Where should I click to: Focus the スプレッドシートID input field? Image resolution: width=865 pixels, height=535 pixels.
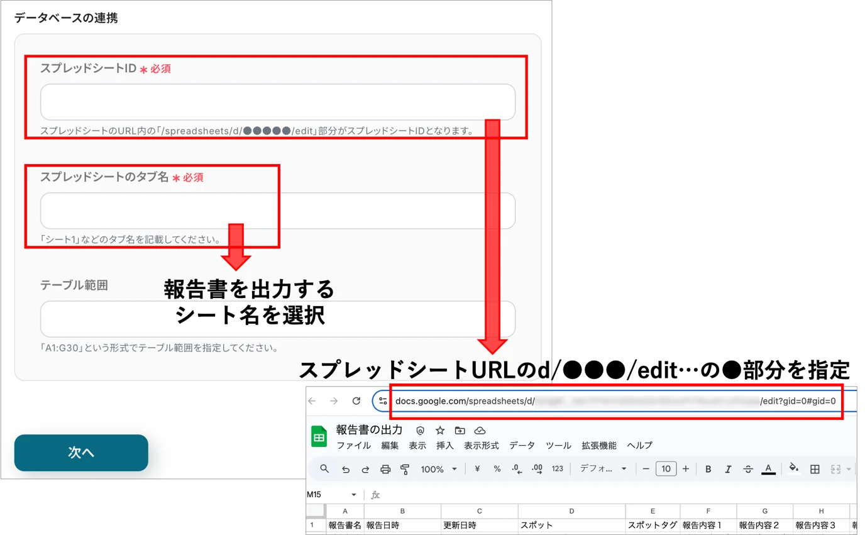click(x=278, y=102)
